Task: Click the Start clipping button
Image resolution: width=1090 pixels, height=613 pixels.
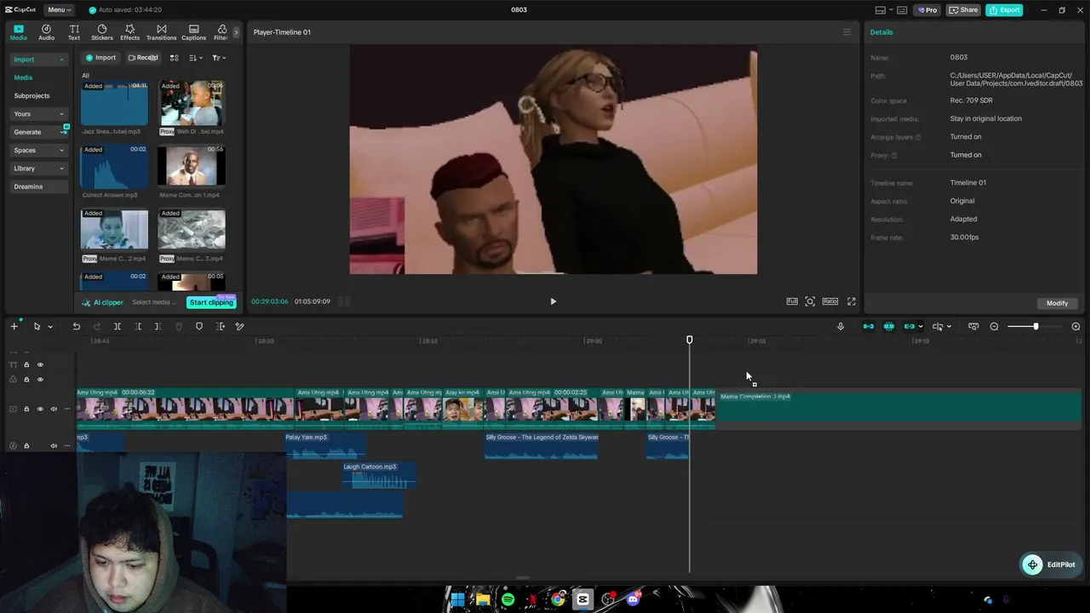Action: 211,302
